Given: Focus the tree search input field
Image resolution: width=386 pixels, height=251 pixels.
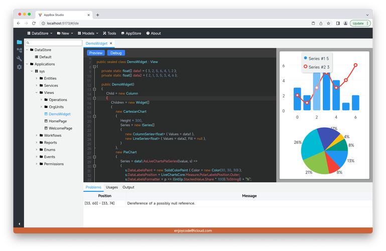Looking at the screenshot, I should [x=54, y=43].
